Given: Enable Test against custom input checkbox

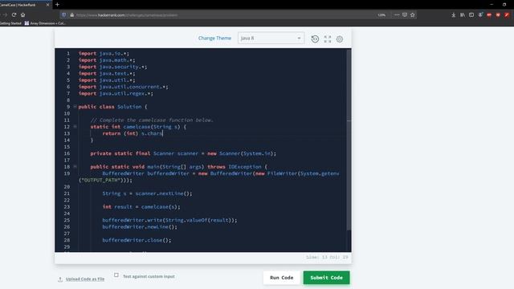Looking at the screenshot, I should pyautogui.click(x=116, y=275).
